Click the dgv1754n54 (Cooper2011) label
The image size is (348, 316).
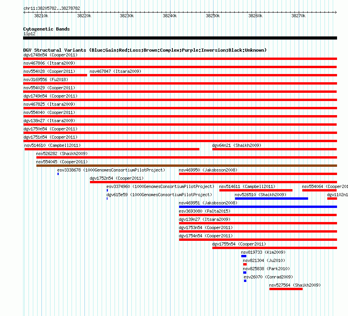pyautogui.click(x=206, y=236)
